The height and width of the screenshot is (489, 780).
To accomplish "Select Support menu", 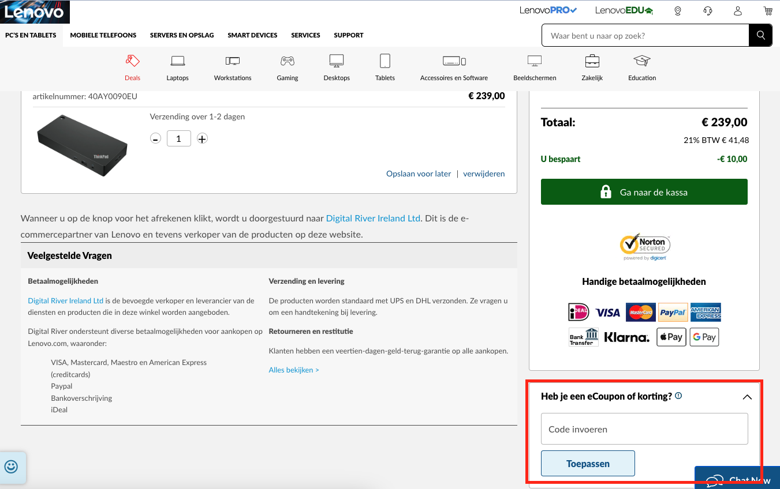I will pyautogui.click(x=349, y=35).
